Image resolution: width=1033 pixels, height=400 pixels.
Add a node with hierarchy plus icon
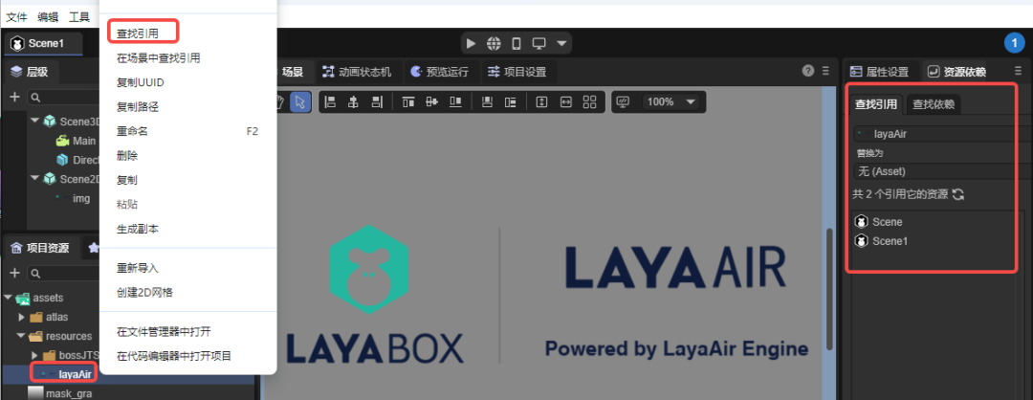pos(15,97)
